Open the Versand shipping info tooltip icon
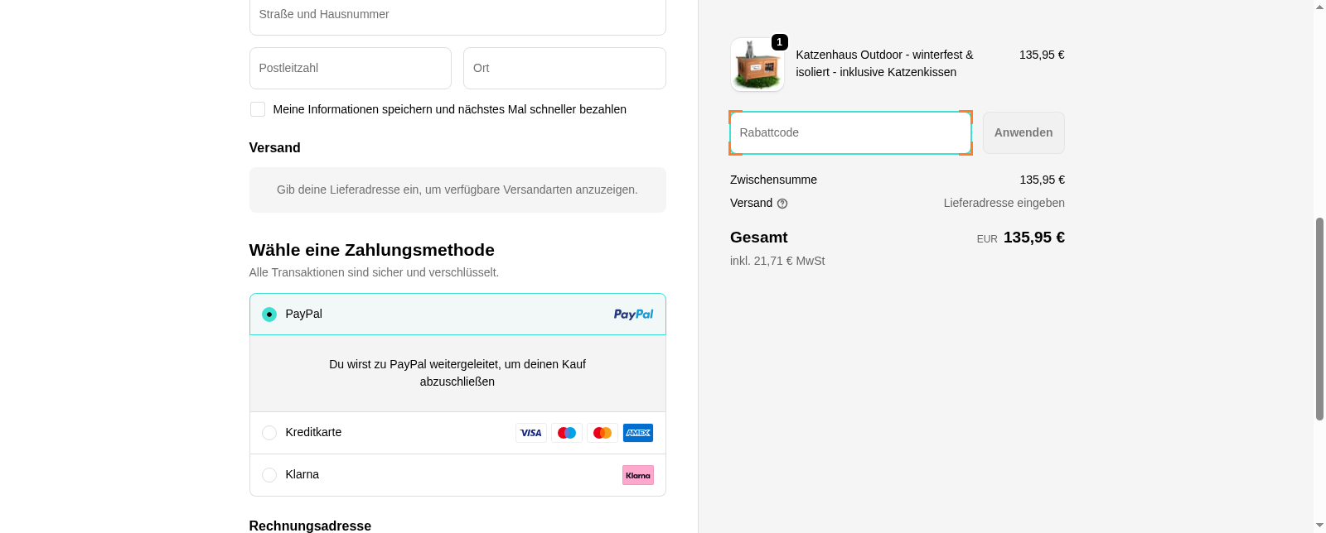Viewport: 1326px width, 533px height. (x=782, y=203)
